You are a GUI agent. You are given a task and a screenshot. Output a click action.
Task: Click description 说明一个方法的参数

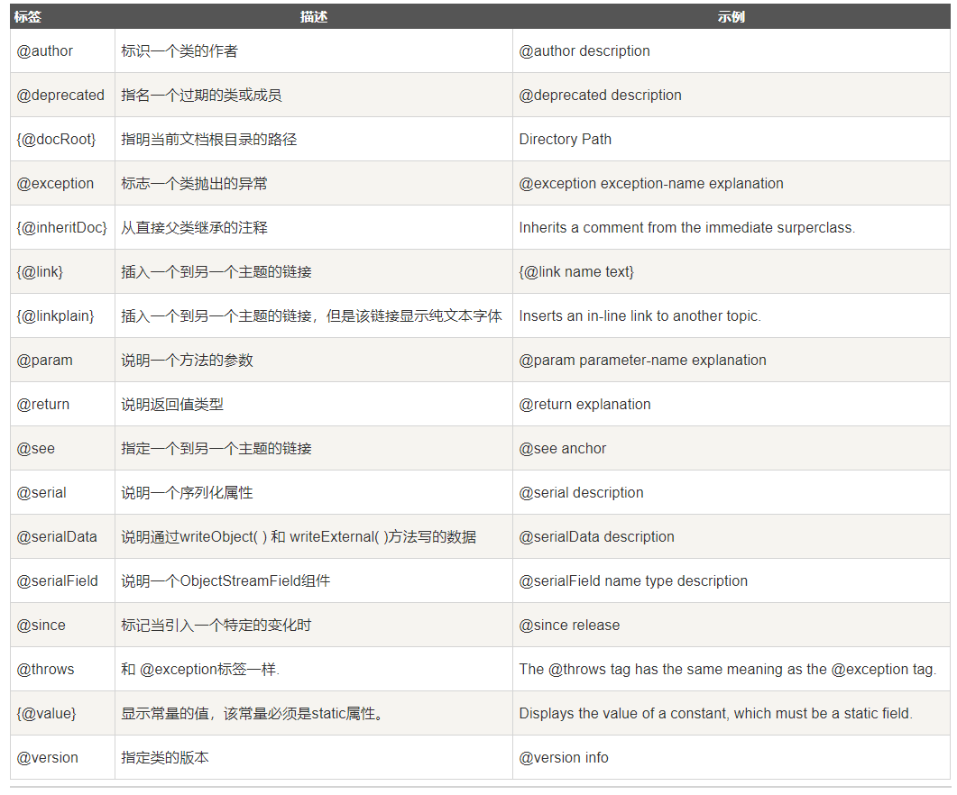click(187, 360)
